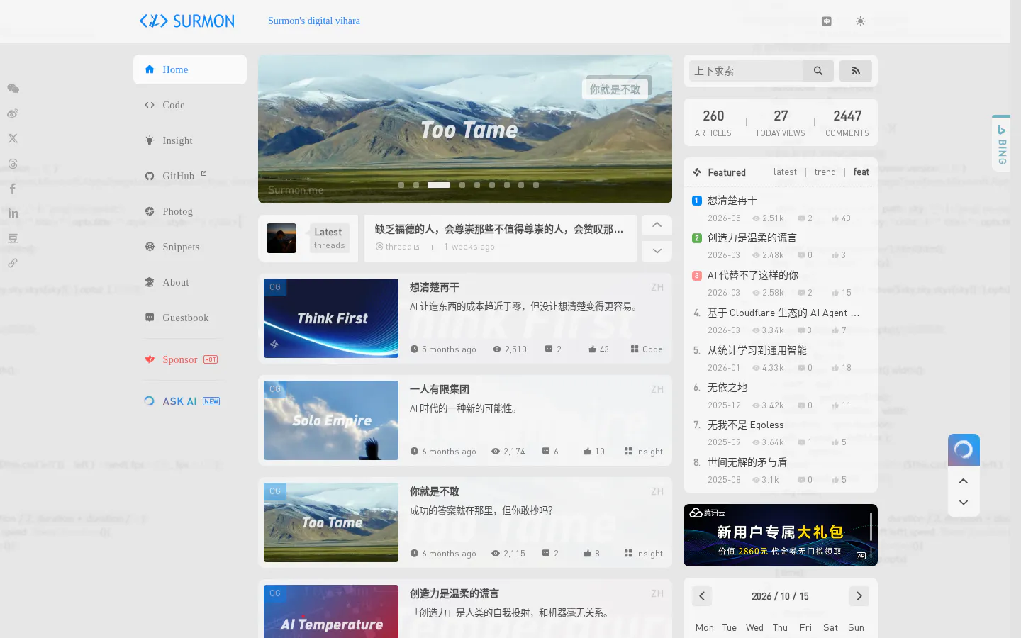
Task: Open Photog in sidebar menu
Action: pyautogui.click(x=190, y=211)
